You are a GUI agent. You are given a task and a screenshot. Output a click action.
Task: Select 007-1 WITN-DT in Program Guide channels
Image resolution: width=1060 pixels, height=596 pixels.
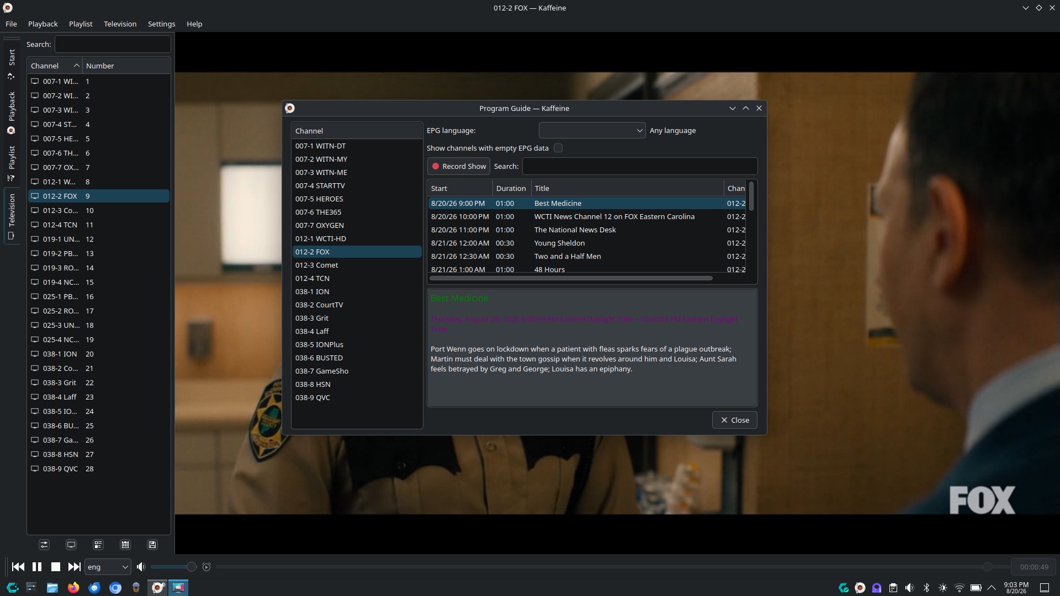click(357, 146)
